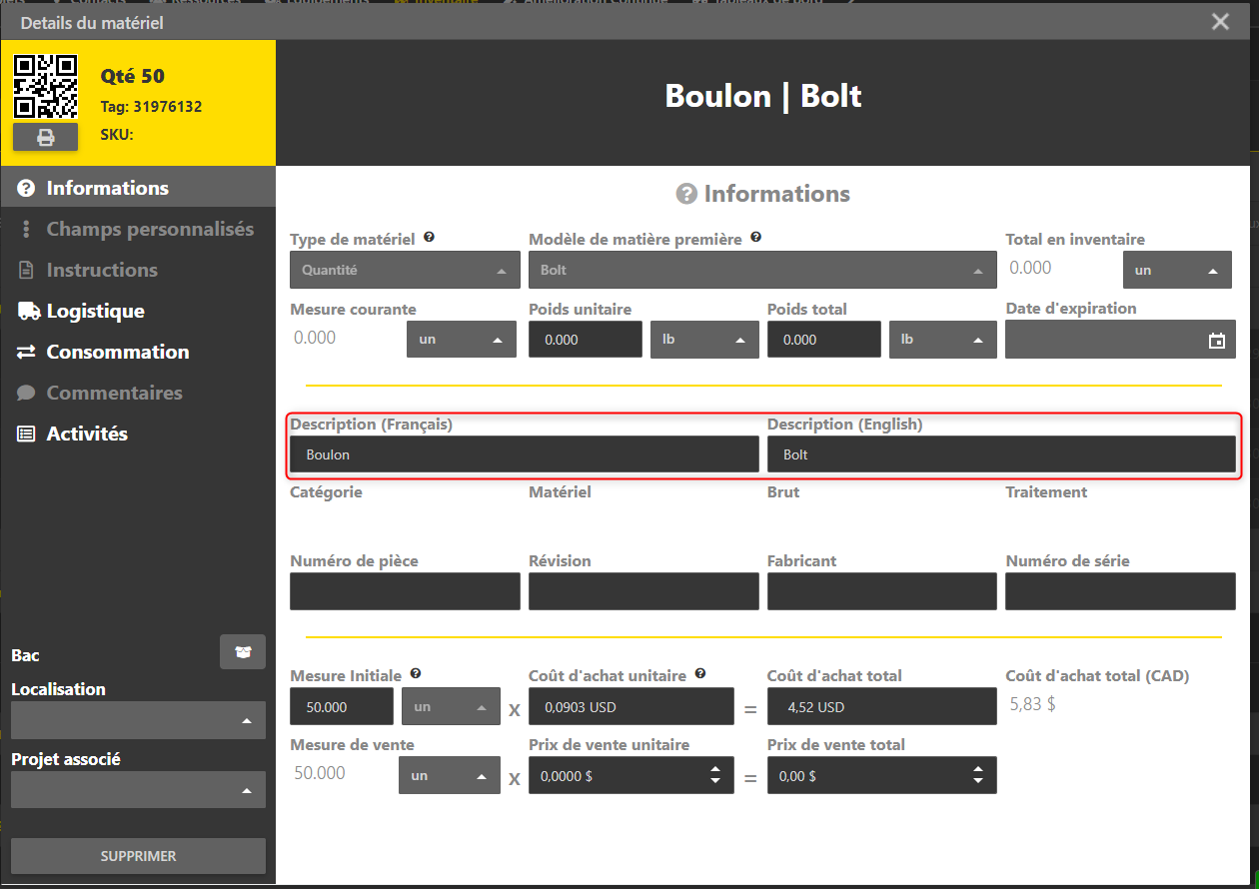Click the Poids unitaire value field

point(586,340)
